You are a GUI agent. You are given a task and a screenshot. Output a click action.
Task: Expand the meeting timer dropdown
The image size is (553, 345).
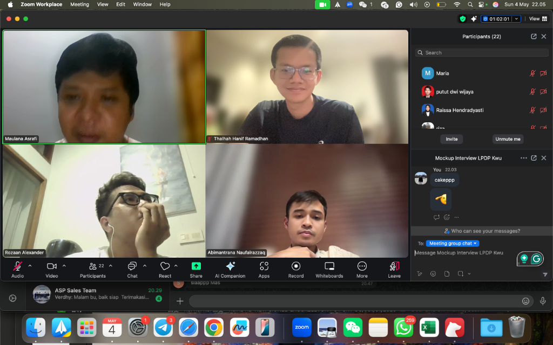click(517, 18)
